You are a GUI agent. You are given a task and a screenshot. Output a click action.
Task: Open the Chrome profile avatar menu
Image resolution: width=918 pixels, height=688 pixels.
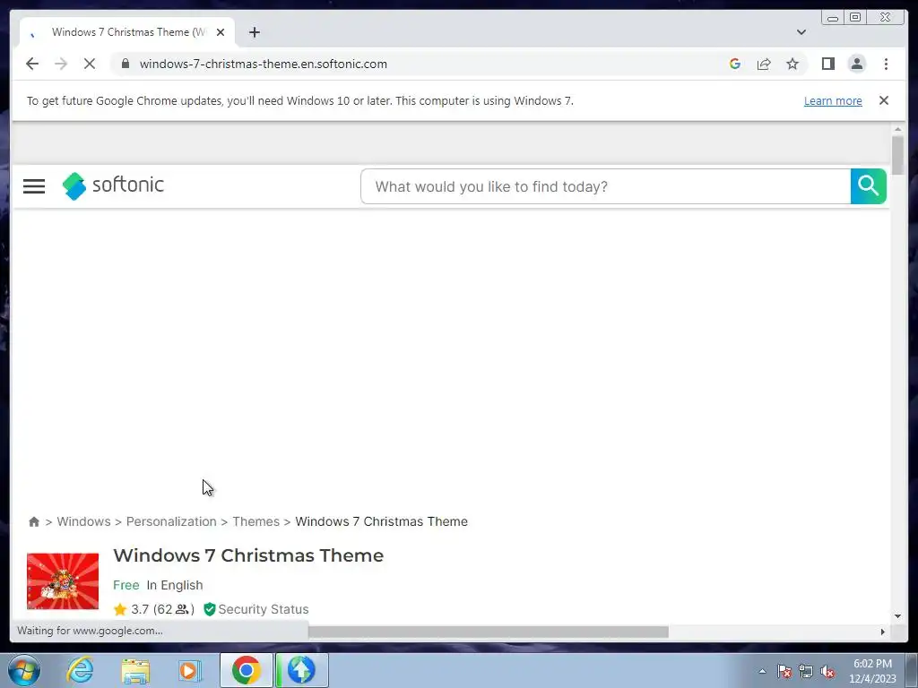pyautogui.click(x=856, y=64)
